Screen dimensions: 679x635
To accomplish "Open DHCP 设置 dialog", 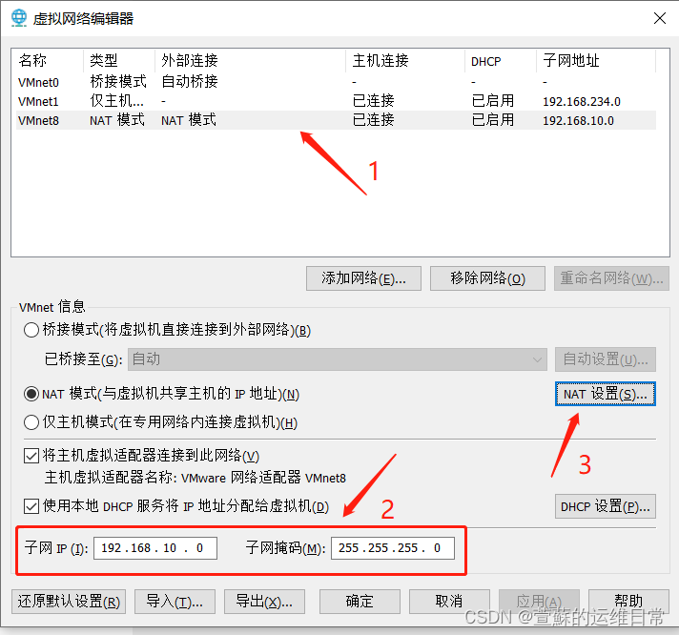I will pyautogui.click(x=606, y=506).
